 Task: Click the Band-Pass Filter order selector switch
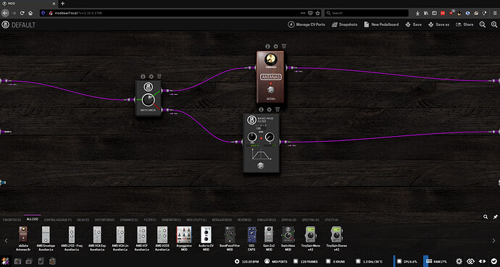click(x=261, y=128)
